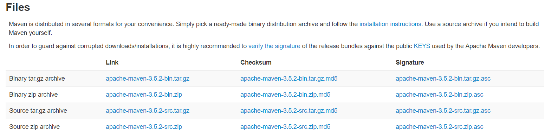Open apache-maven-3.5.2-src.zip.md5 checksum

285,127
